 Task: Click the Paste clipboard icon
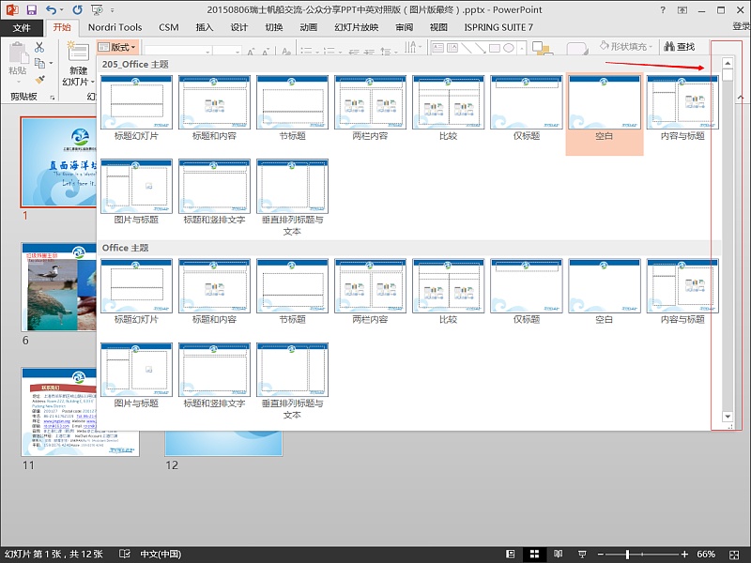click(19, 53)
